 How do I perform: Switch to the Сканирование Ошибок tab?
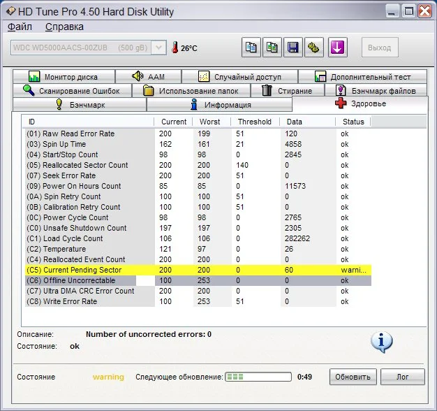point(72,90)
